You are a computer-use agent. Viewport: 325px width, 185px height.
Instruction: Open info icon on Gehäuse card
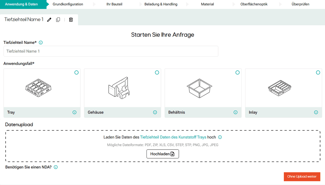click(155, 112)
